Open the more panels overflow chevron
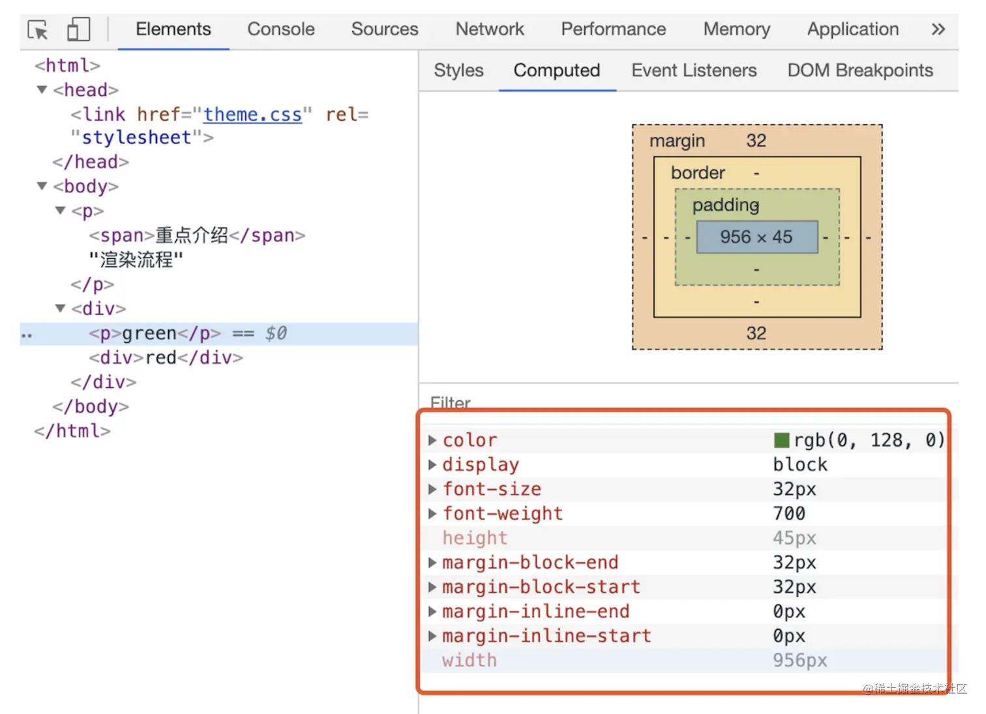The height and width of the screenshot is (714, 986). 938,29
